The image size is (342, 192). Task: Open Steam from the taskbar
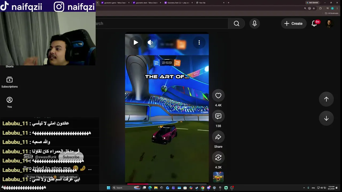(x=197, y=188)
